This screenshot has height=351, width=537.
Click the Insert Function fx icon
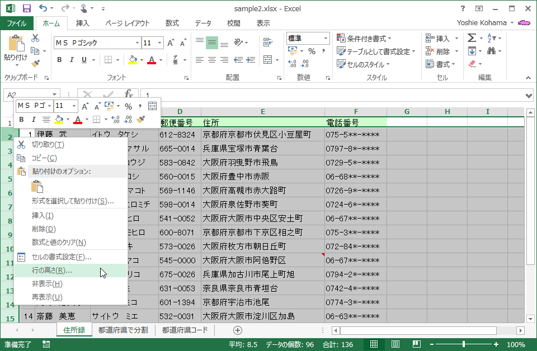click(x=129, y=94)
